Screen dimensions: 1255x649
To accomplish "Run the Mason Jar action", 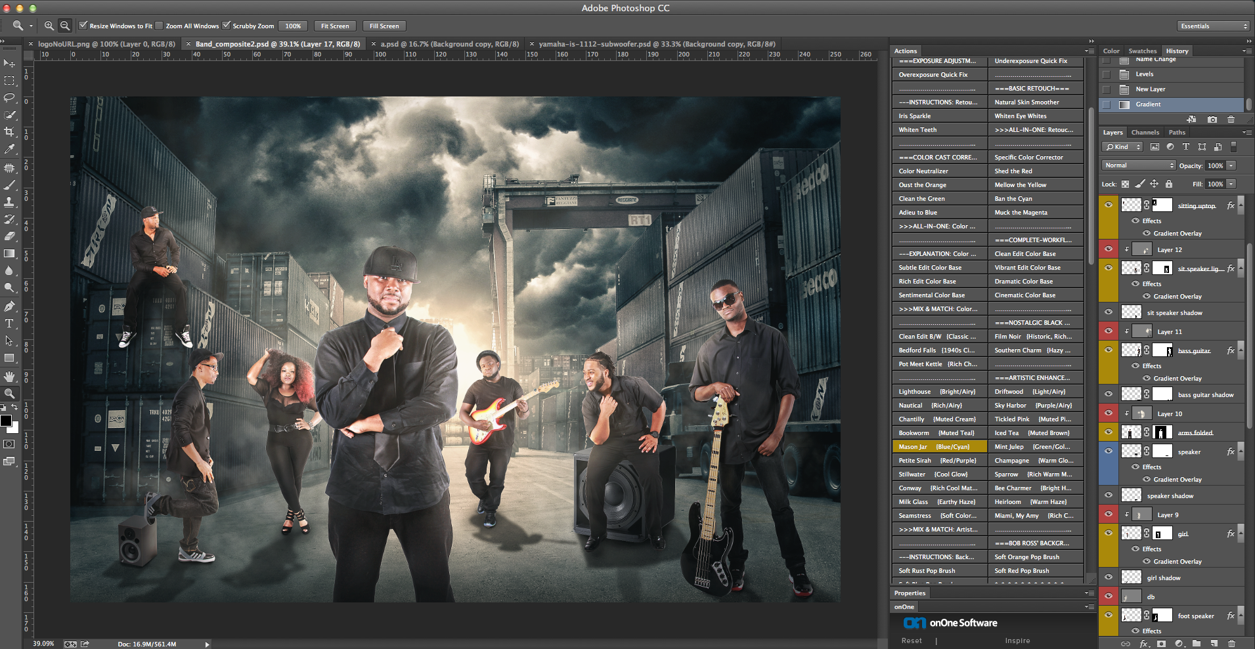I will coord(940,446).
